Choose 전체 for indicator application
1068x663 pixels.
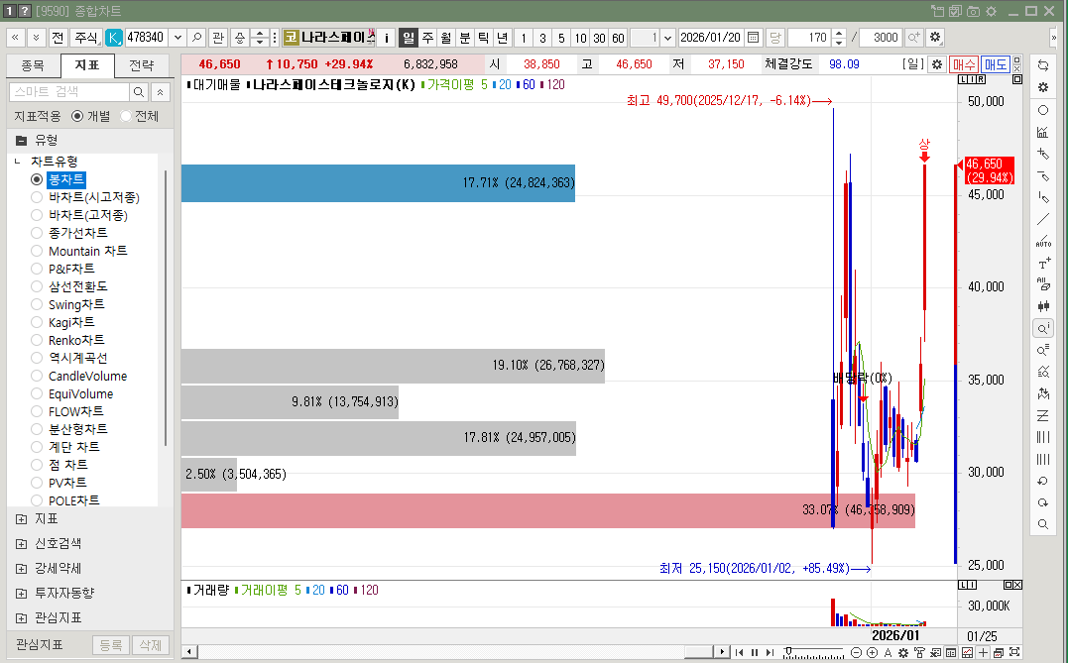(x=125, y=116)
